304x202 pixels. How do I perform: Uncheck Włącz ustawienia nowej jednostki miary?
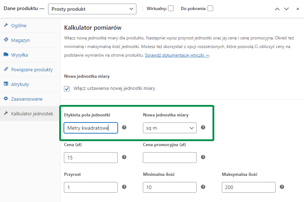tap(67, 89)
